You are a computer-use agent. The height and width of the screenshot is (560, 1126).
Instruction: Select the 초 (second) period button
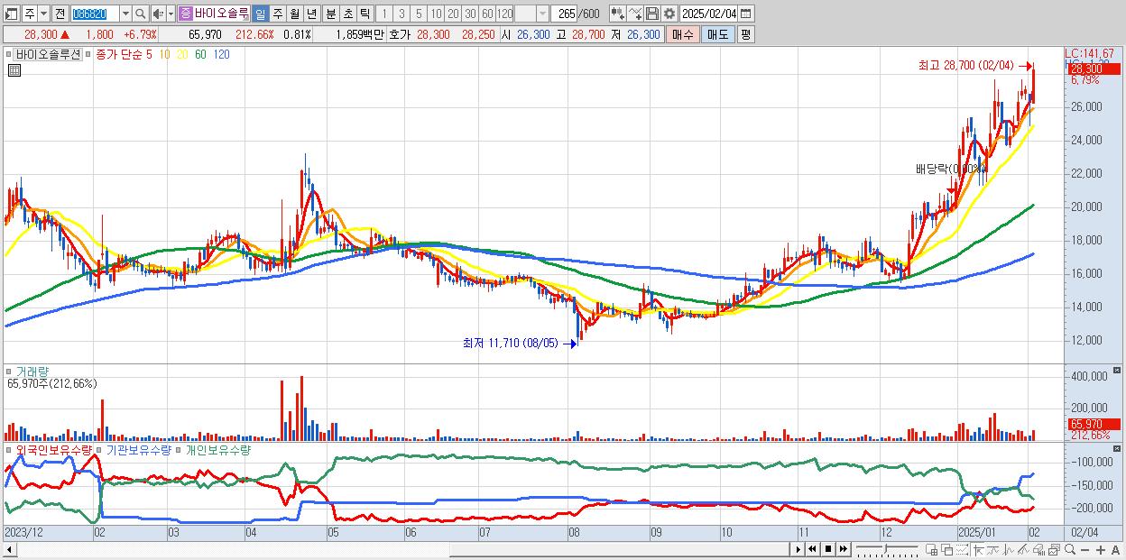point(348,14)
